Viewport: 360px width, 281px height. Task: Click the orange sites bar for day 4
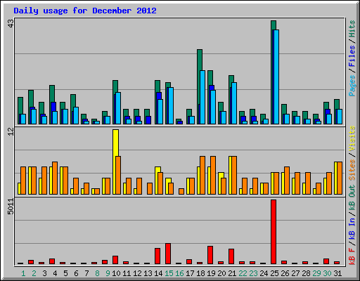[55, 178]
